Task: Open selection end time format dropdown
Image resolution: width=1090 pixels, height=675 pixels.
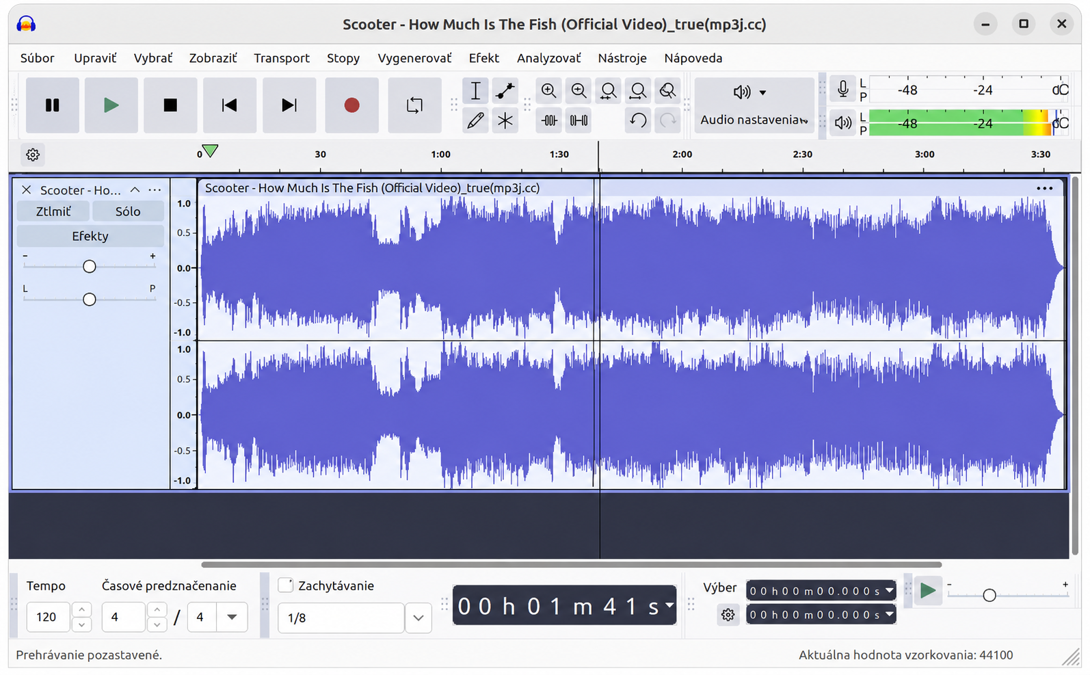Action: pyautogui.click(x=889, y=614)
